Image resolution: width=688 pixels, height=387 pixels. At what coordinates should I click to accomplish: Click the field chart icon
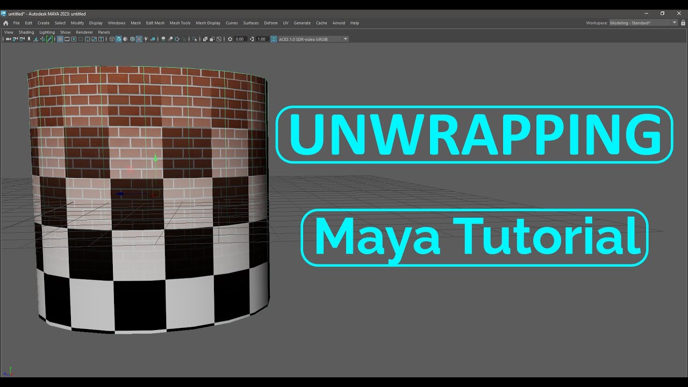[x=87, y=39]
